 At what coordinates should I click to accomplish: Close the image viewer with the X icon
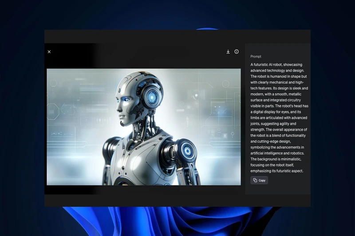pyautogui.click(x=49, y=52)
